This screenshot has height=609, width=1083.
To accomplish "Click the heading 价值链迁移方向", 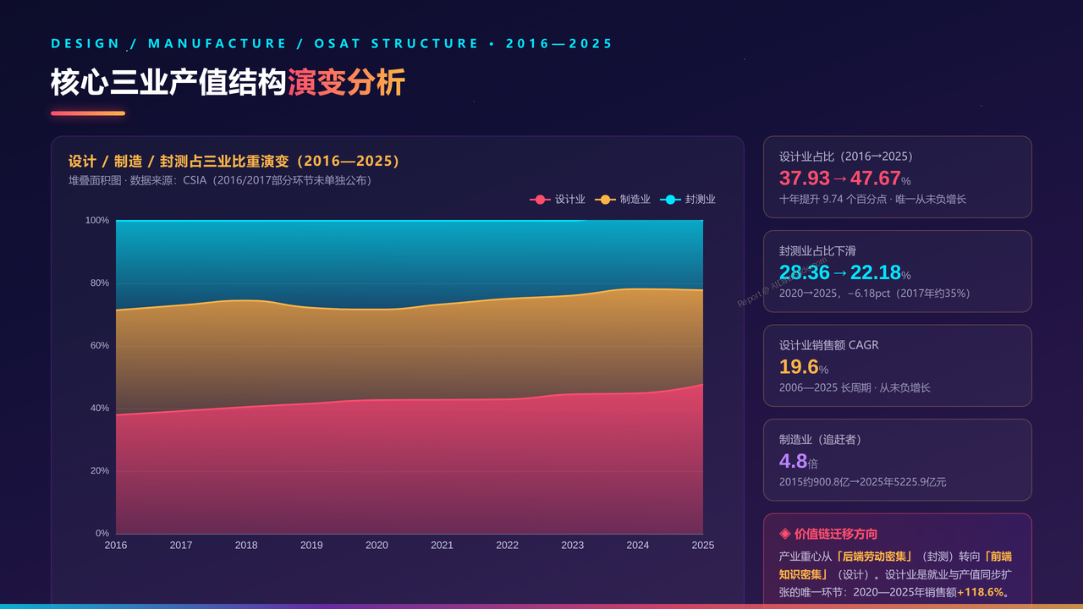I will tap(828, 534).
